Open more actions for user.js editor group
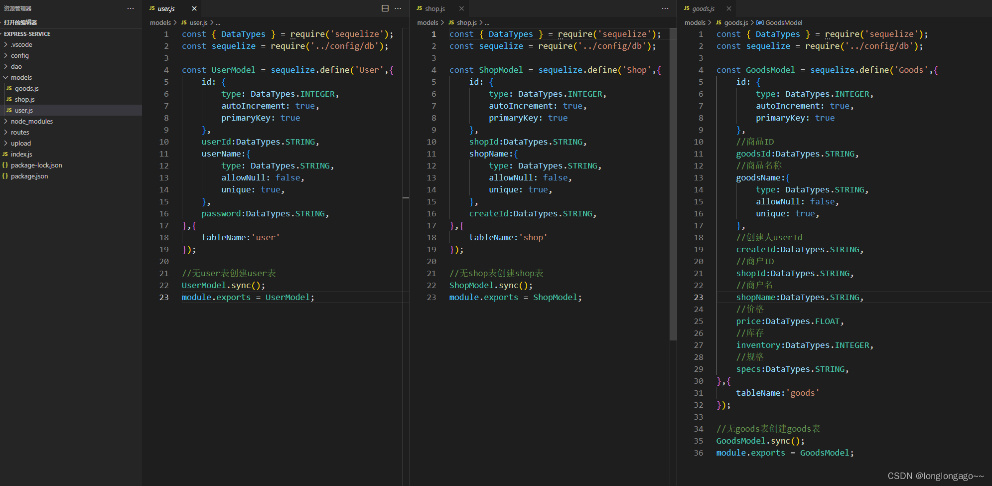 click(398, 8)
